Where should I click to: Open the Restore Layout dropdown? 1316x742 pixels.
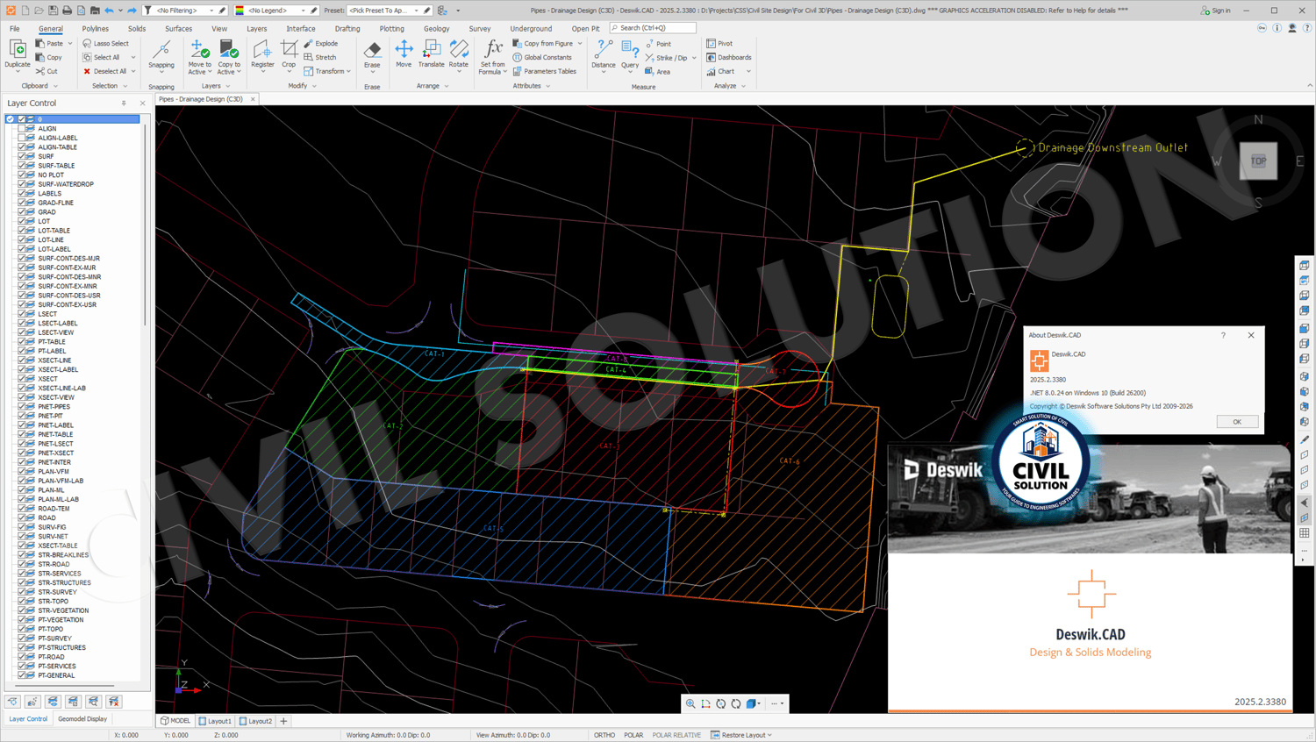742,735
